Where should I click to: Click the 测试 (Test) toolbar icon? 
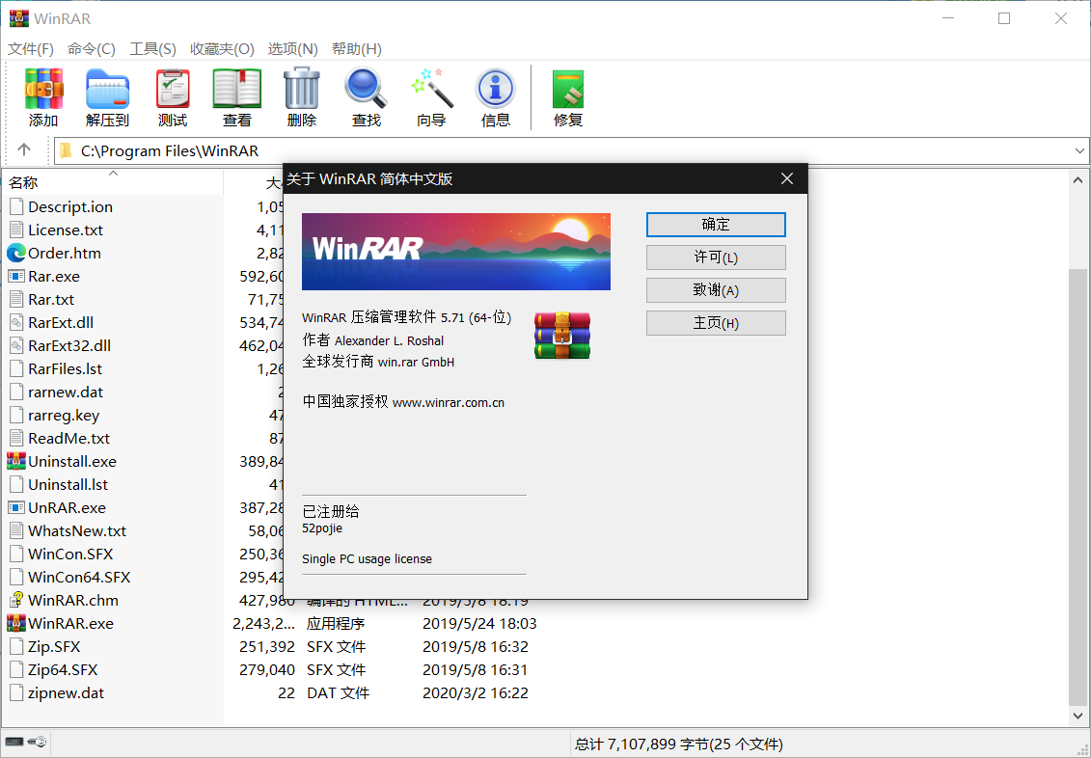coord(173,89)
